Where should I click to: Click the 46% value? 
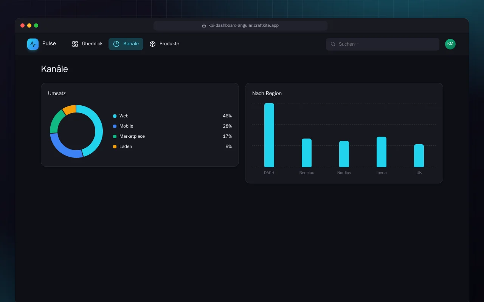(227, 116)
